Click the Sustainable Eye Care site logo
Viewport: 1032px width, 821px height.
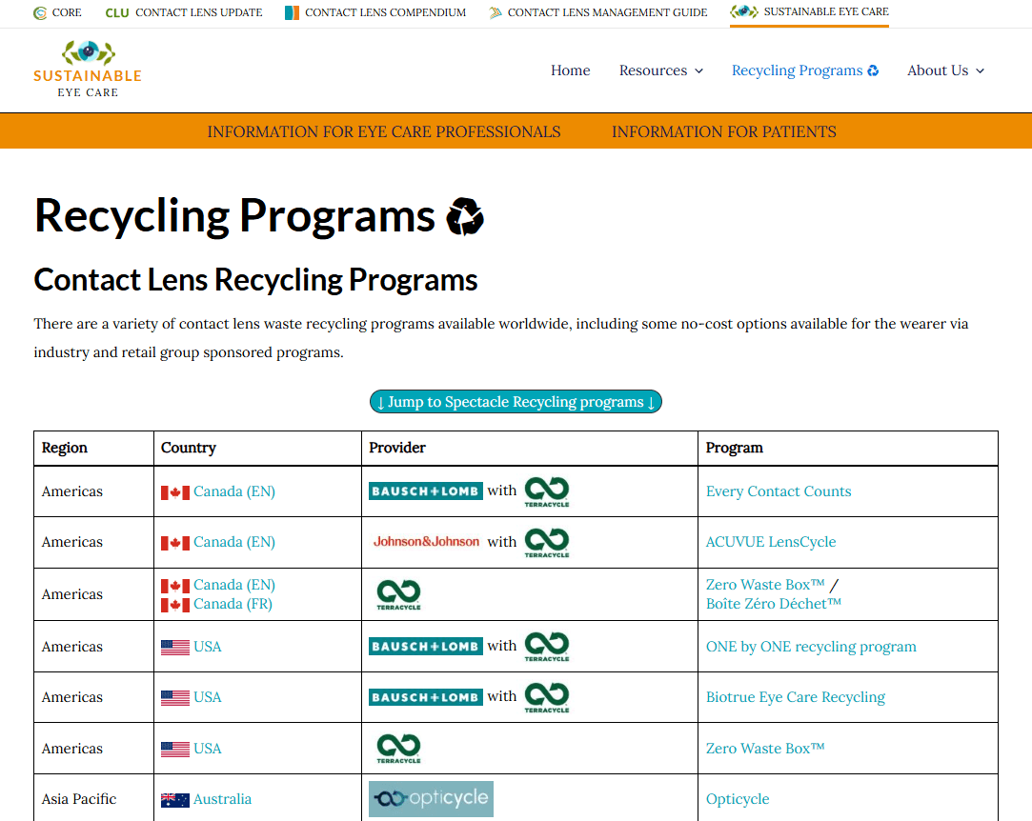(88, 70)
